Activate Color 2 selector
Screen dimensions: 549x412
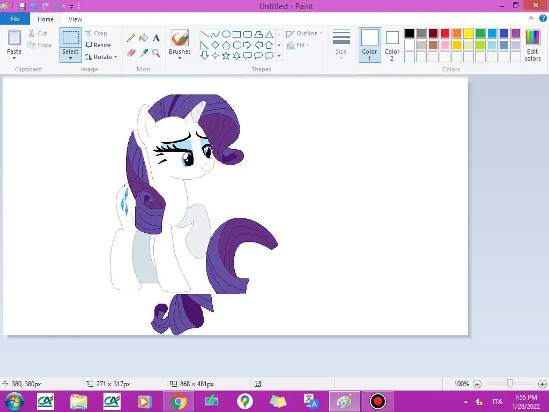coord(392,45)
